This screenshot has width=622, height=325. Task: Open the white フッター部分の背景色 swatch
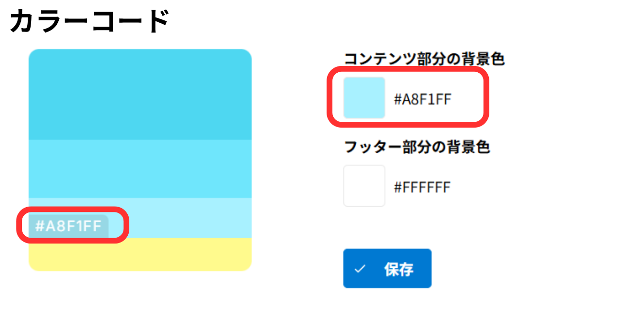tap(364, 186)
